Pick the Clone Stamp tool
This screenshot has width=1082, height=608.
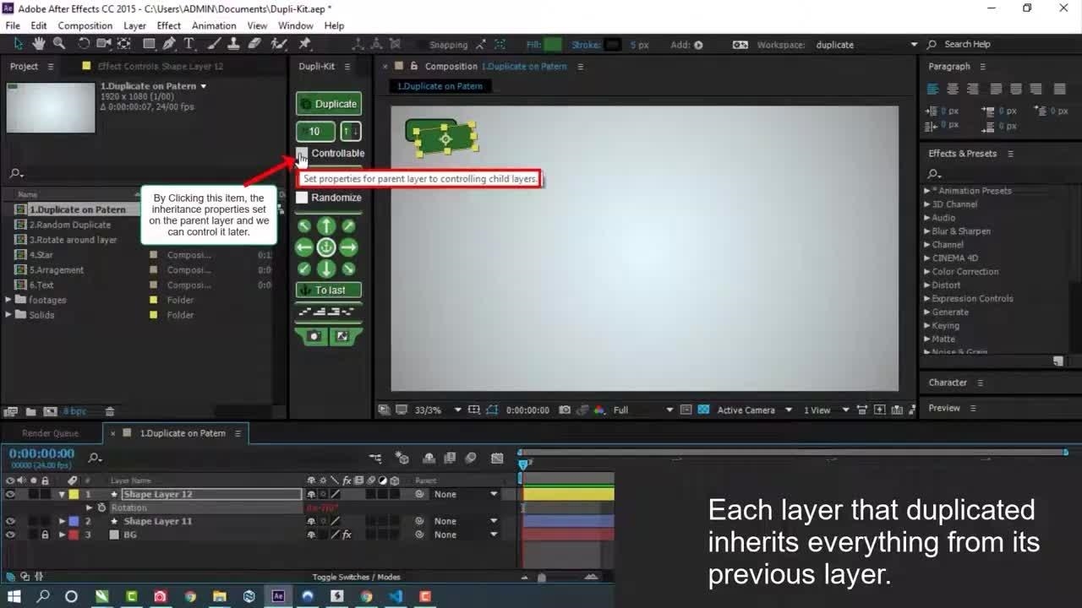coord(235,44)
